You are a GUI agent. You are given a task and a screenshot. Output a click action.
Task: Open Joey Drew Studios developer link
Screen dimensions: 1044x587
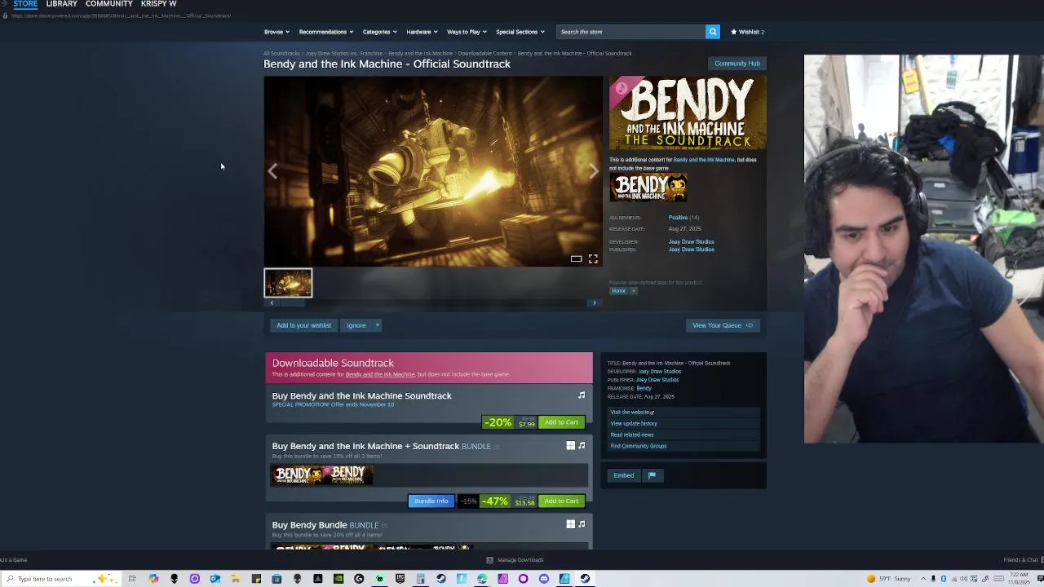tap(691, 242)
